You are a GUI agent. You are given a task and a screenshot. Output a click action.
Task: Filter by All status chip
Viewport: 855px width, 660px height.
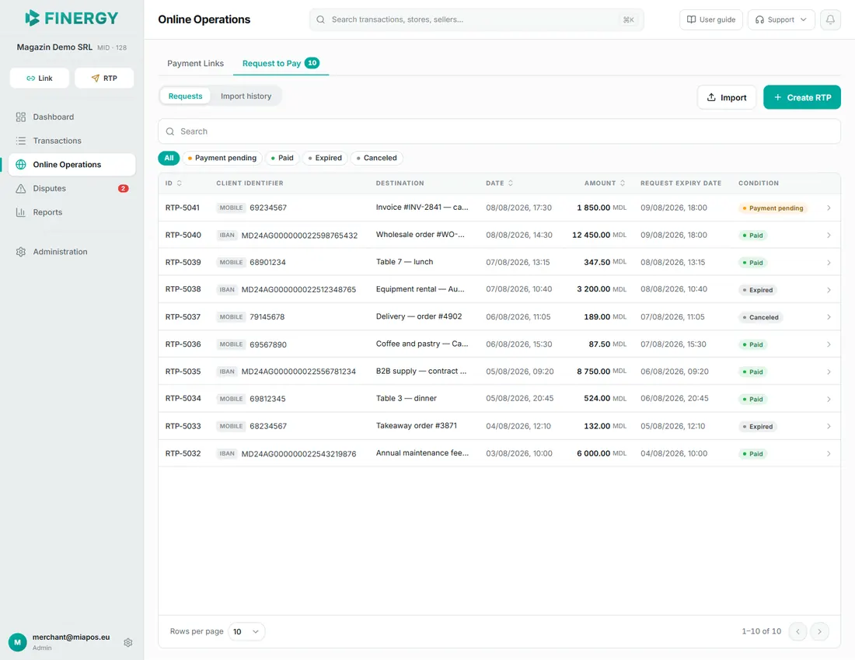click(x=169, y=158)
